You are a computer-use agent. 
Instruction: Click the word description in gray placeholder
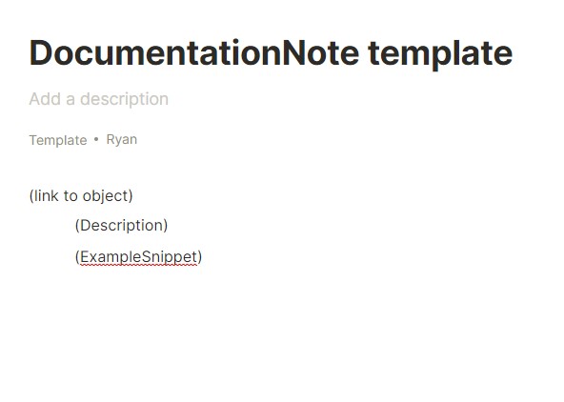coord(124,99)
